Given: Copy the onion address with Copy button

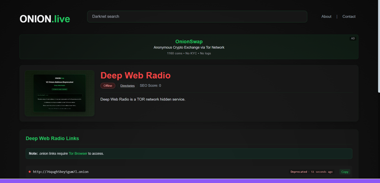Looking at the screenshot, I should [x=345, y=172].
